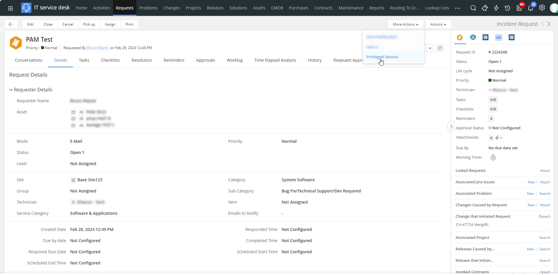The width and height of the screenshot is (558, 275).
Task: Select Privileged Session menu entry
Action: pos(382,57)
